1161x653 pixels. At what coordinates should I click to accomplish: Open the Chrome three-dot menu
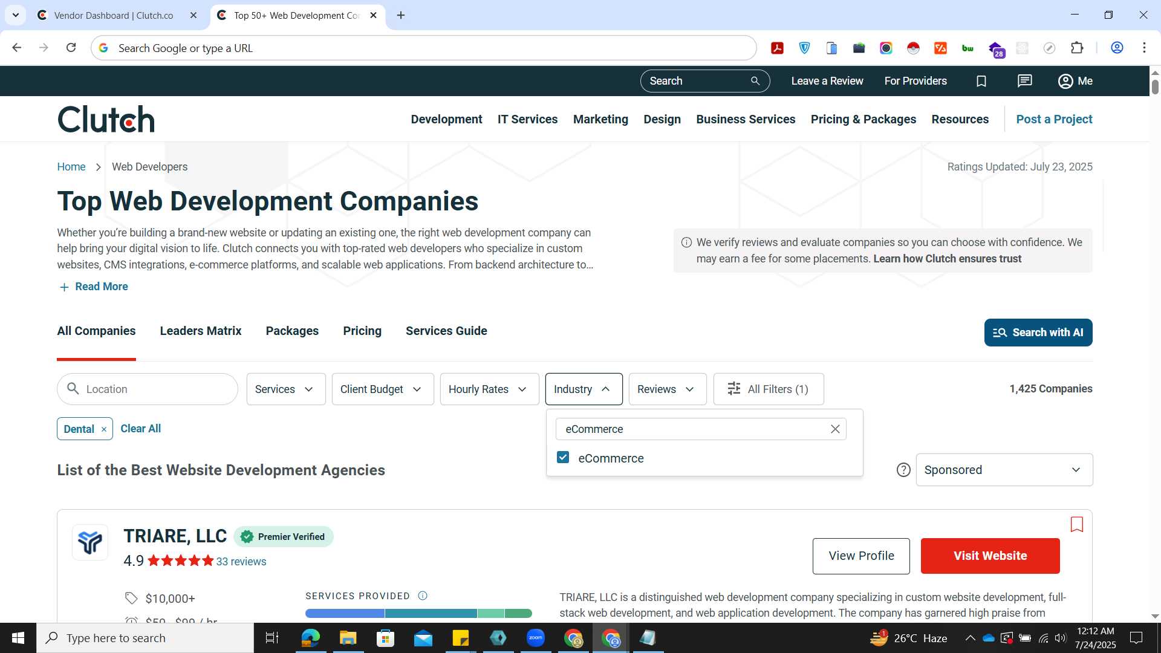(1144, 48)
